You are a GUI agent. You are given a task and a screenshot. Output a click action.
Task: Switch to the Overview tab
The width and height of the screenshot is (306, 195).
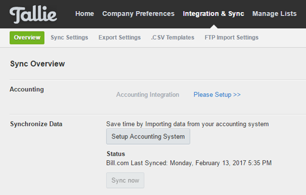tap(27, 38)
